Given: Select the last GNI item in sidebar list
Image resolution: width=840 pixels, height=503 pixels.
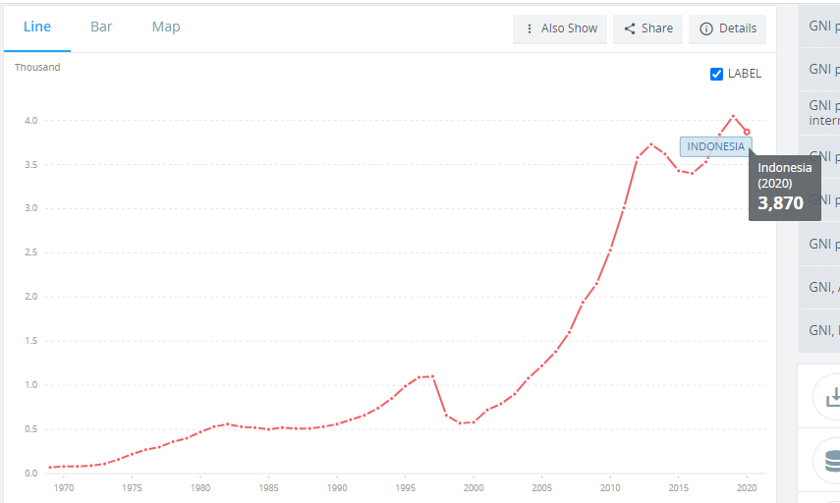Looking at the screenshot, I should (823, 330).
